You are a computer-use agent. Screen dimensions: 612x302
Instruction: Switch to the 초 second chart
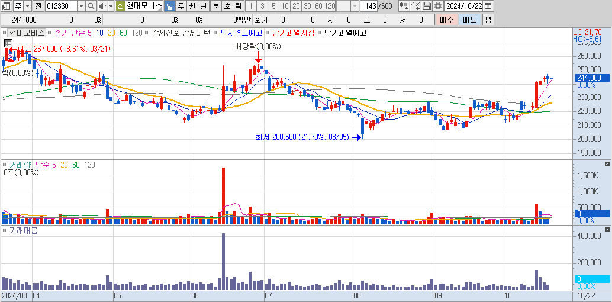click(227, 6)
